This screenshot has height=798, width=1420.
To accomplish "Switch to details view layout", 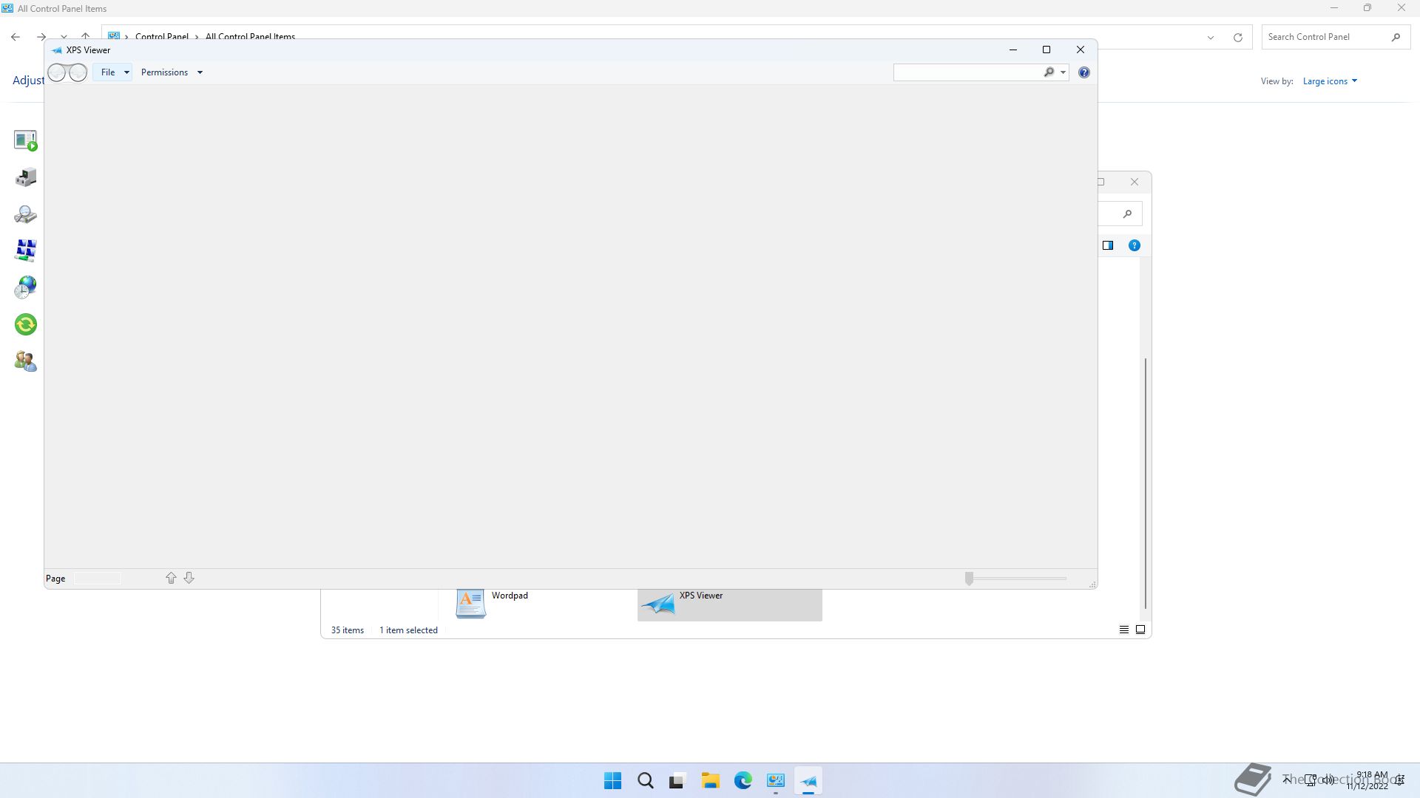I will point(1123,630).
